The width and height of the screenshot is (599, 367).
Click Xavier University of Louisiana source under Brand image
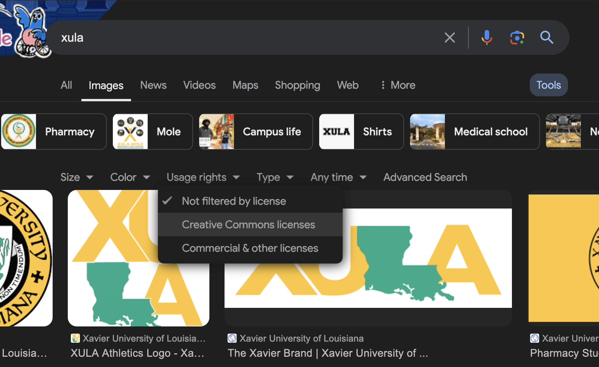point(301,338)
